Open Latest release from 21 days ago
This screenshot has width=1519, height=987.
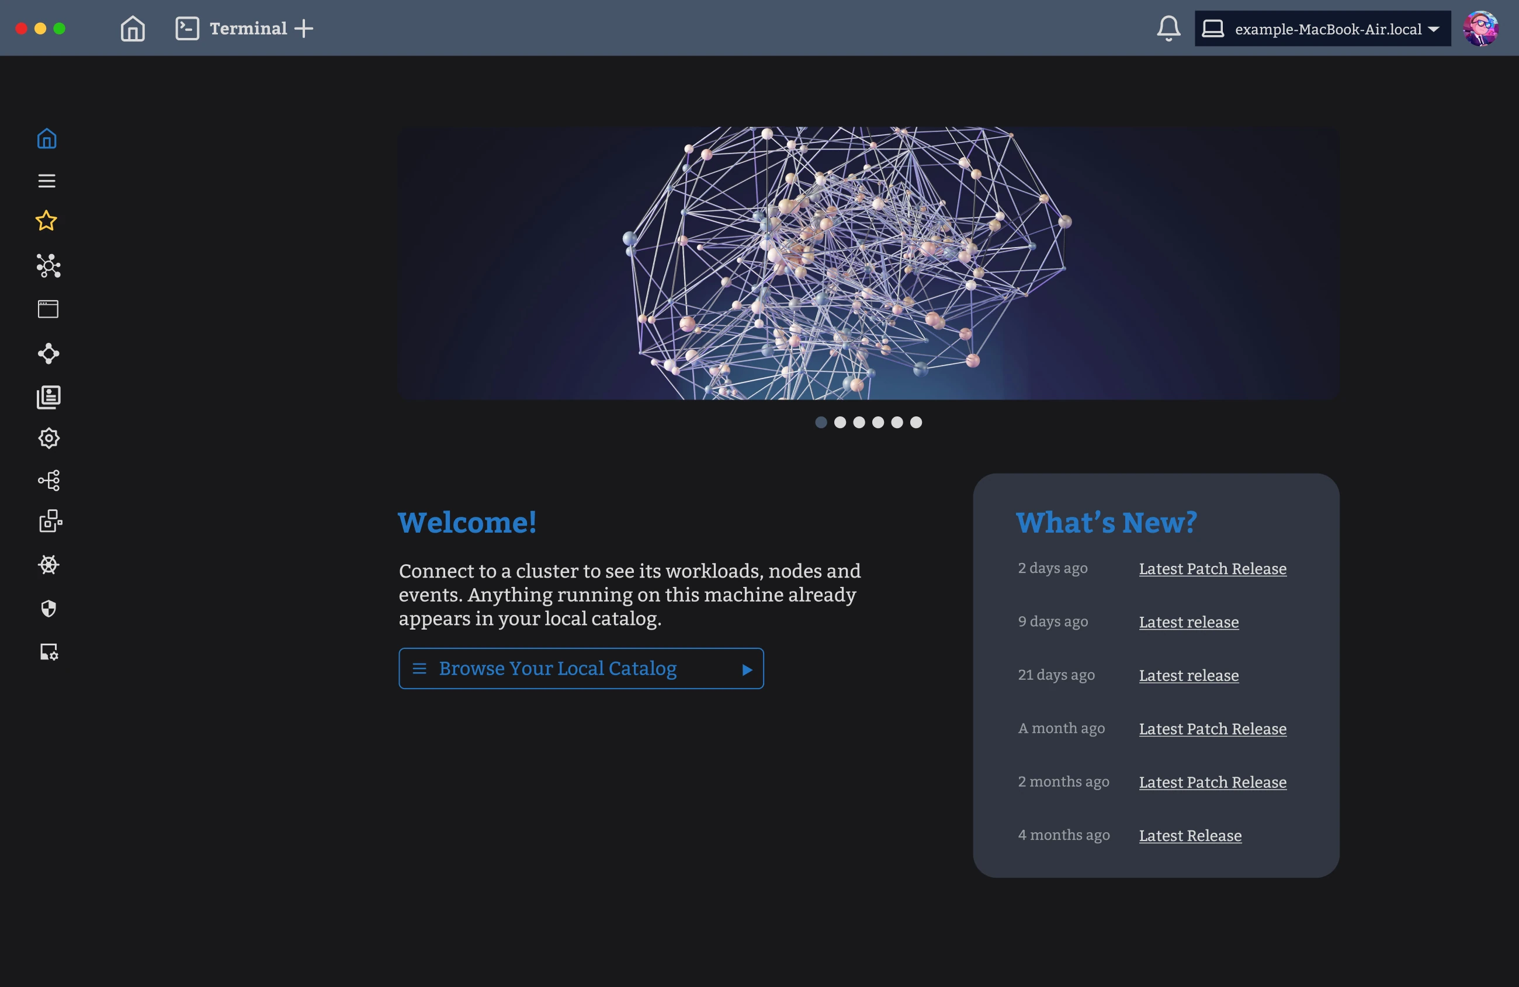coord(1189,675)
